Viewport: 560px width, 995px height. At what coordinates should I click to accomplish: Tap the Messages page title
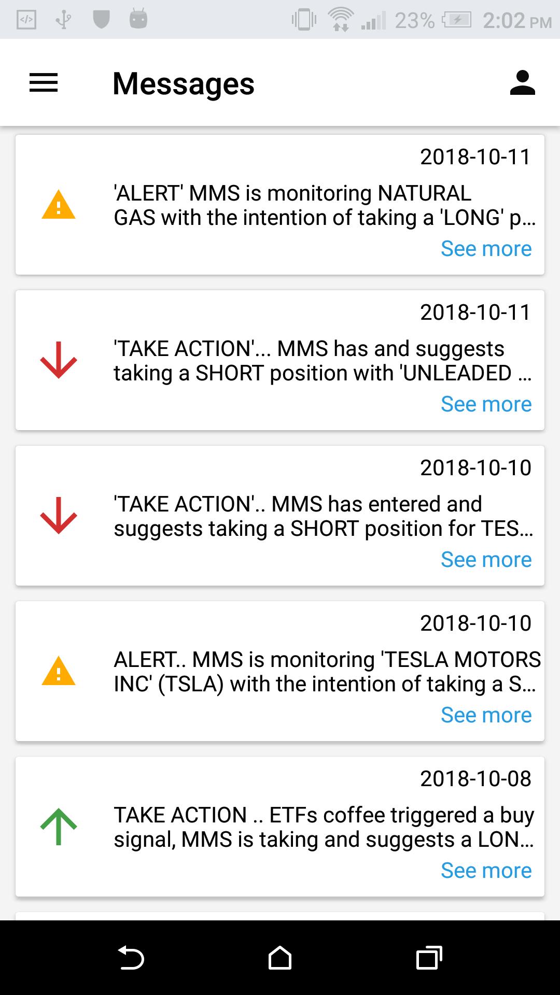tap(184, 83)
